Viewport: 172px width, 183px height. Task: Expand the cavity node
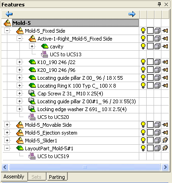coord(32,46)
